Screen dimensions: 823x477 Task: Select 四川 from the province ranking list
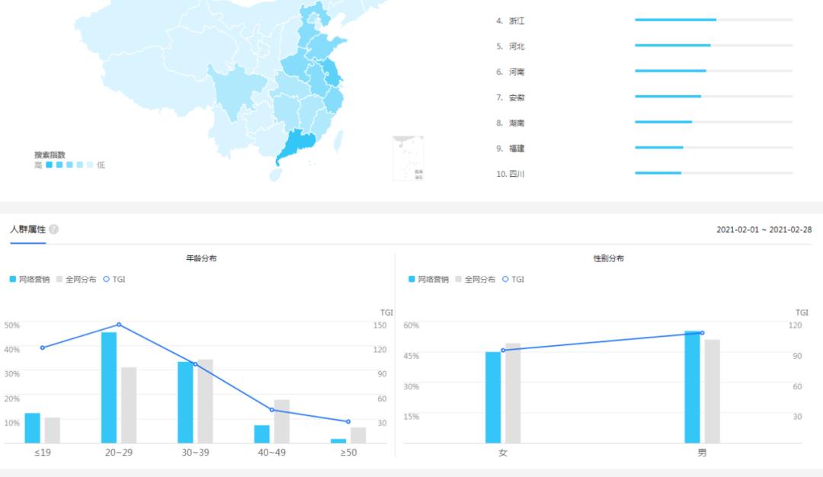[517, 174]
